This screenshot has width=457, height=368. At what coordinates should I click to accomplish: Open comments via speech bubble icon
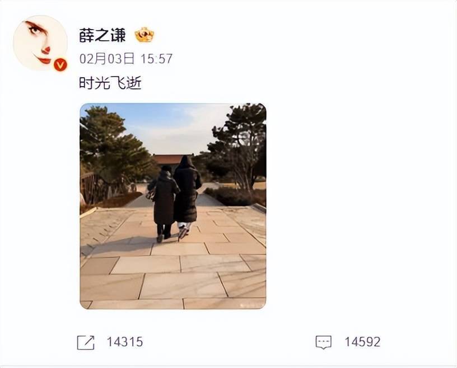(x=324, y=342)
